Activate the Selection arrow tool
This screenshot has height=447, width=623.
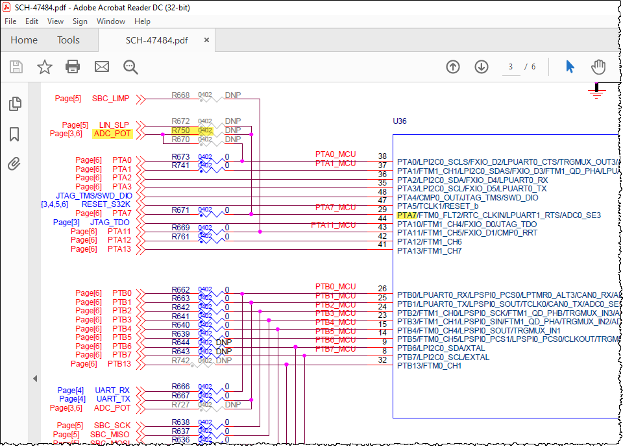click(569, 67)
